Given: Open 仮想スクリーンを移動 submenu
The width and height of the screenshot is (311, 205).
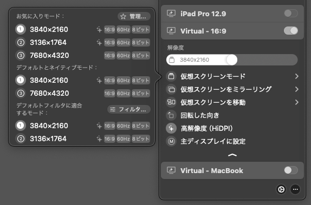Looking at the screenshot, I should 232,102.
